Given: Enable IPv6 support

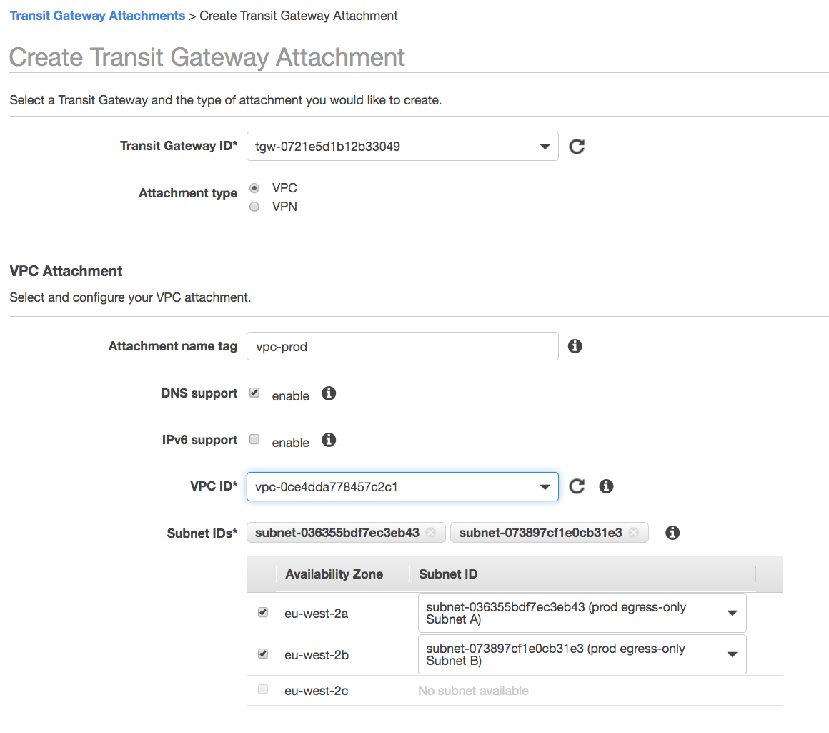Looking at the screenshot, I should 254,438.
